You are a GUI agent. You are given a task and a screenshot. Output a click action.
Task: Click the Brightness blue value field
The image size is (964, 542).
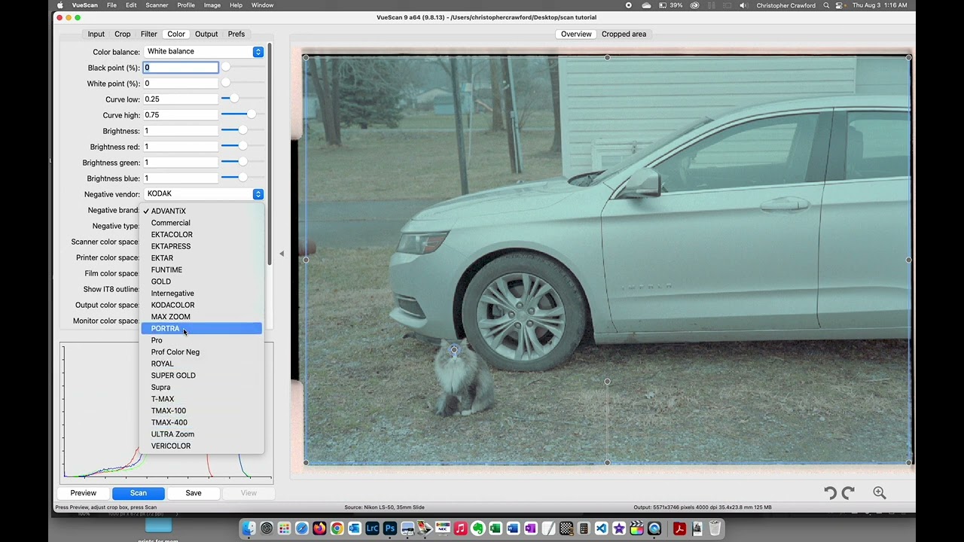[x=181, y=178]
